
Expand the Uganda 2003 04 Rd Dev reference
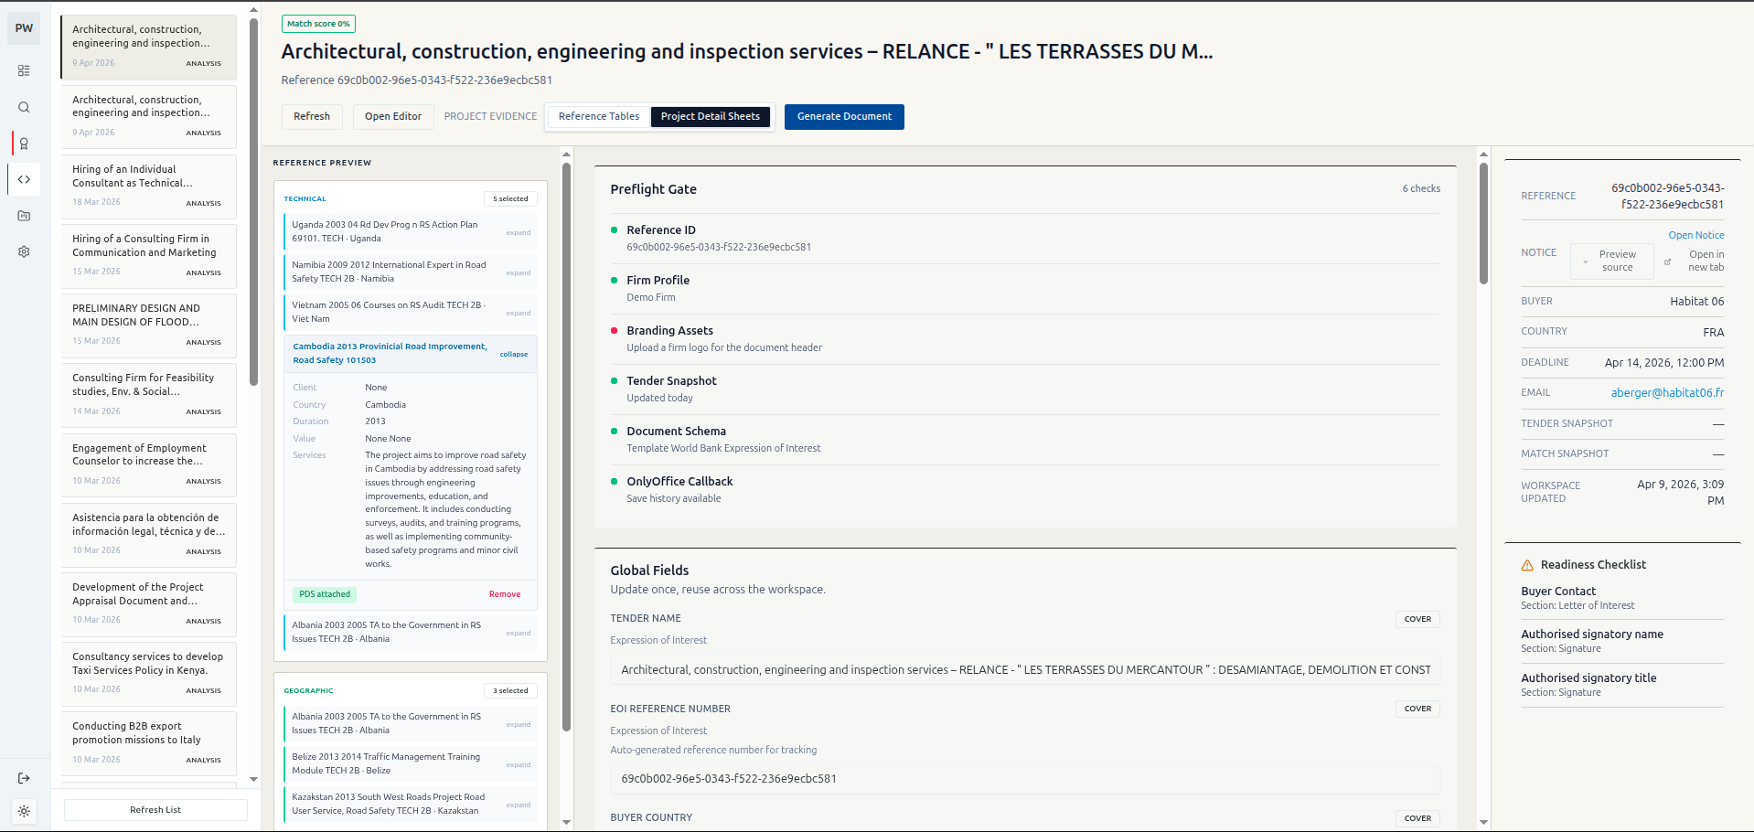518,232
